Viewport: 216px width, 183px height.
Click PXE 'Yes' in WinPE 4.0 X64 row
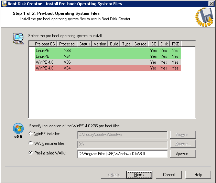(175, 68)
